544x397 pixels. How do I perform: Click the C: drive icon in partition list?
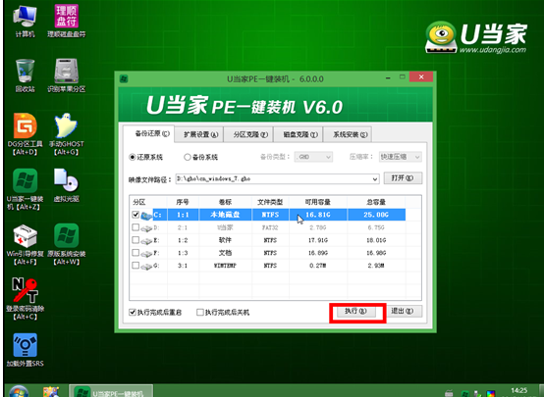(x=146, y=216)
